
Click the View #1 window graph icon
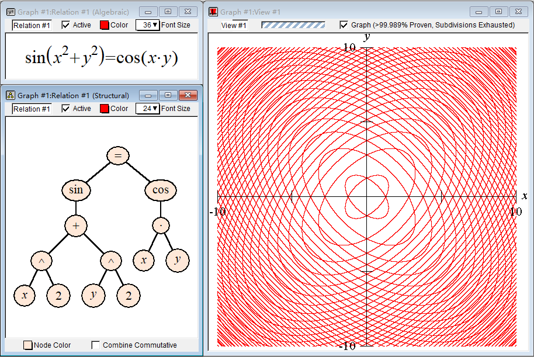pos(213,12)
